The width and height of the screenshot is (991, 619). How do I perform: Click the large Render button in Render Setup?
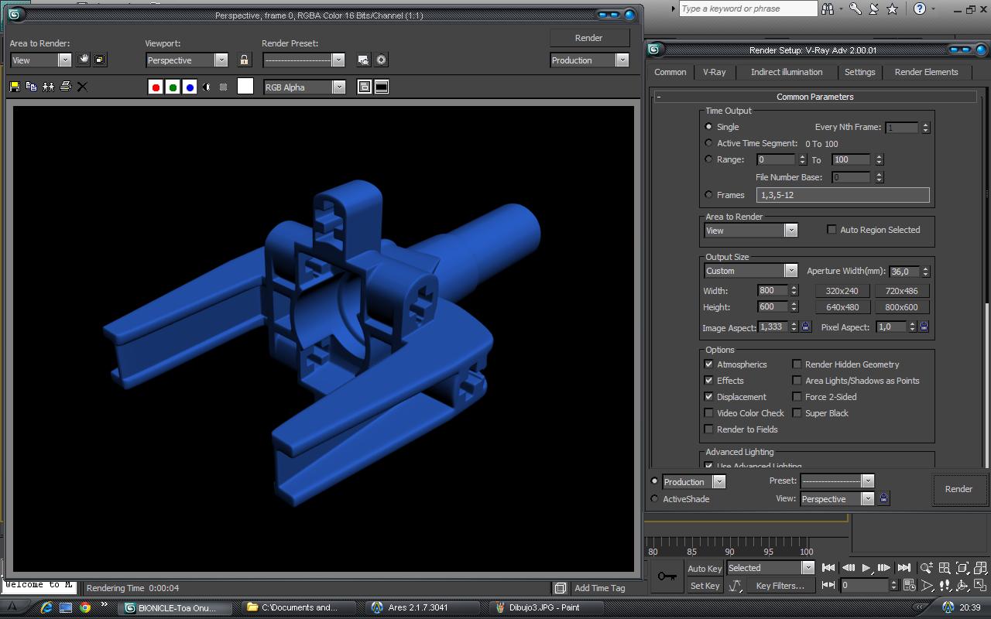958,489
